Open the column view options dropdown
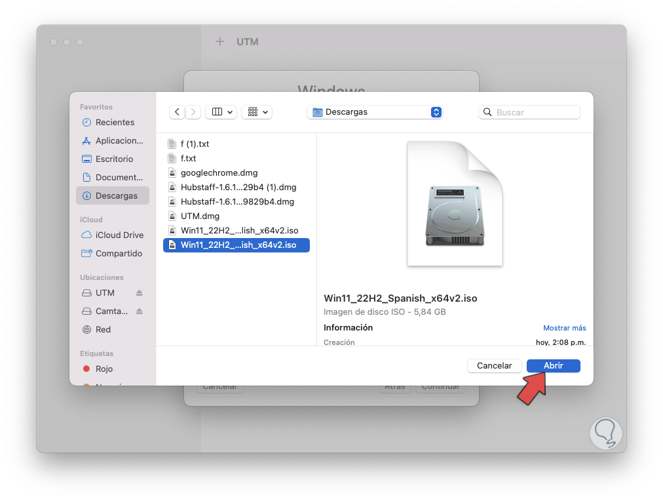 point(221,112)
